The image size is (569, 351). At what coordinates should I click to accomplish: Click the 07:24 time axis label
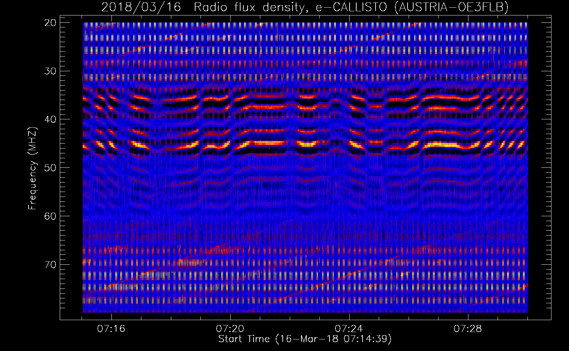pos(349,329)
